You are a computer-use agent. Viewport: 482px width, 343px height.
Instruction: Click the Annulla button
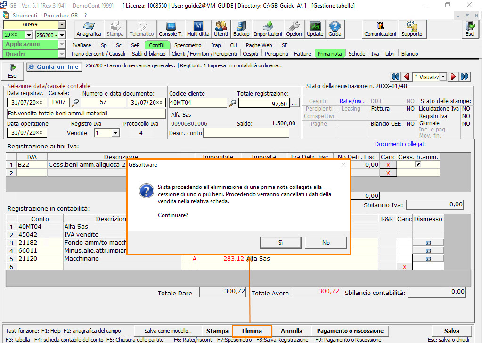(x=291, y=331)
